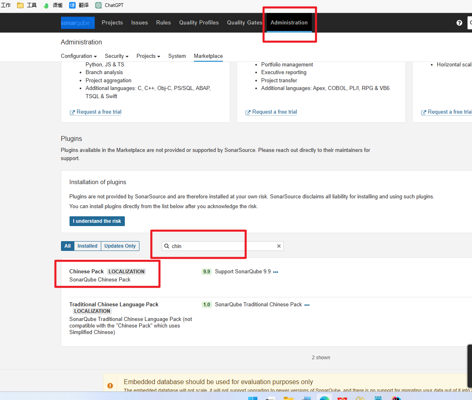The width and height of the screenshot is (472, 400).
Task: Select the All plugins filter
Action: point(67,246)
